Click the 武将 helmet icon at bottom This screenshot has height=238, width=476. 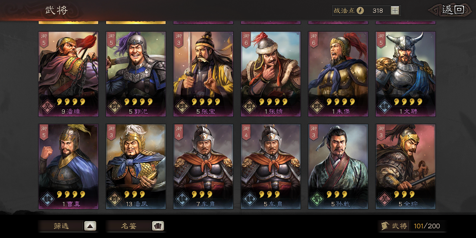(385, 226)
